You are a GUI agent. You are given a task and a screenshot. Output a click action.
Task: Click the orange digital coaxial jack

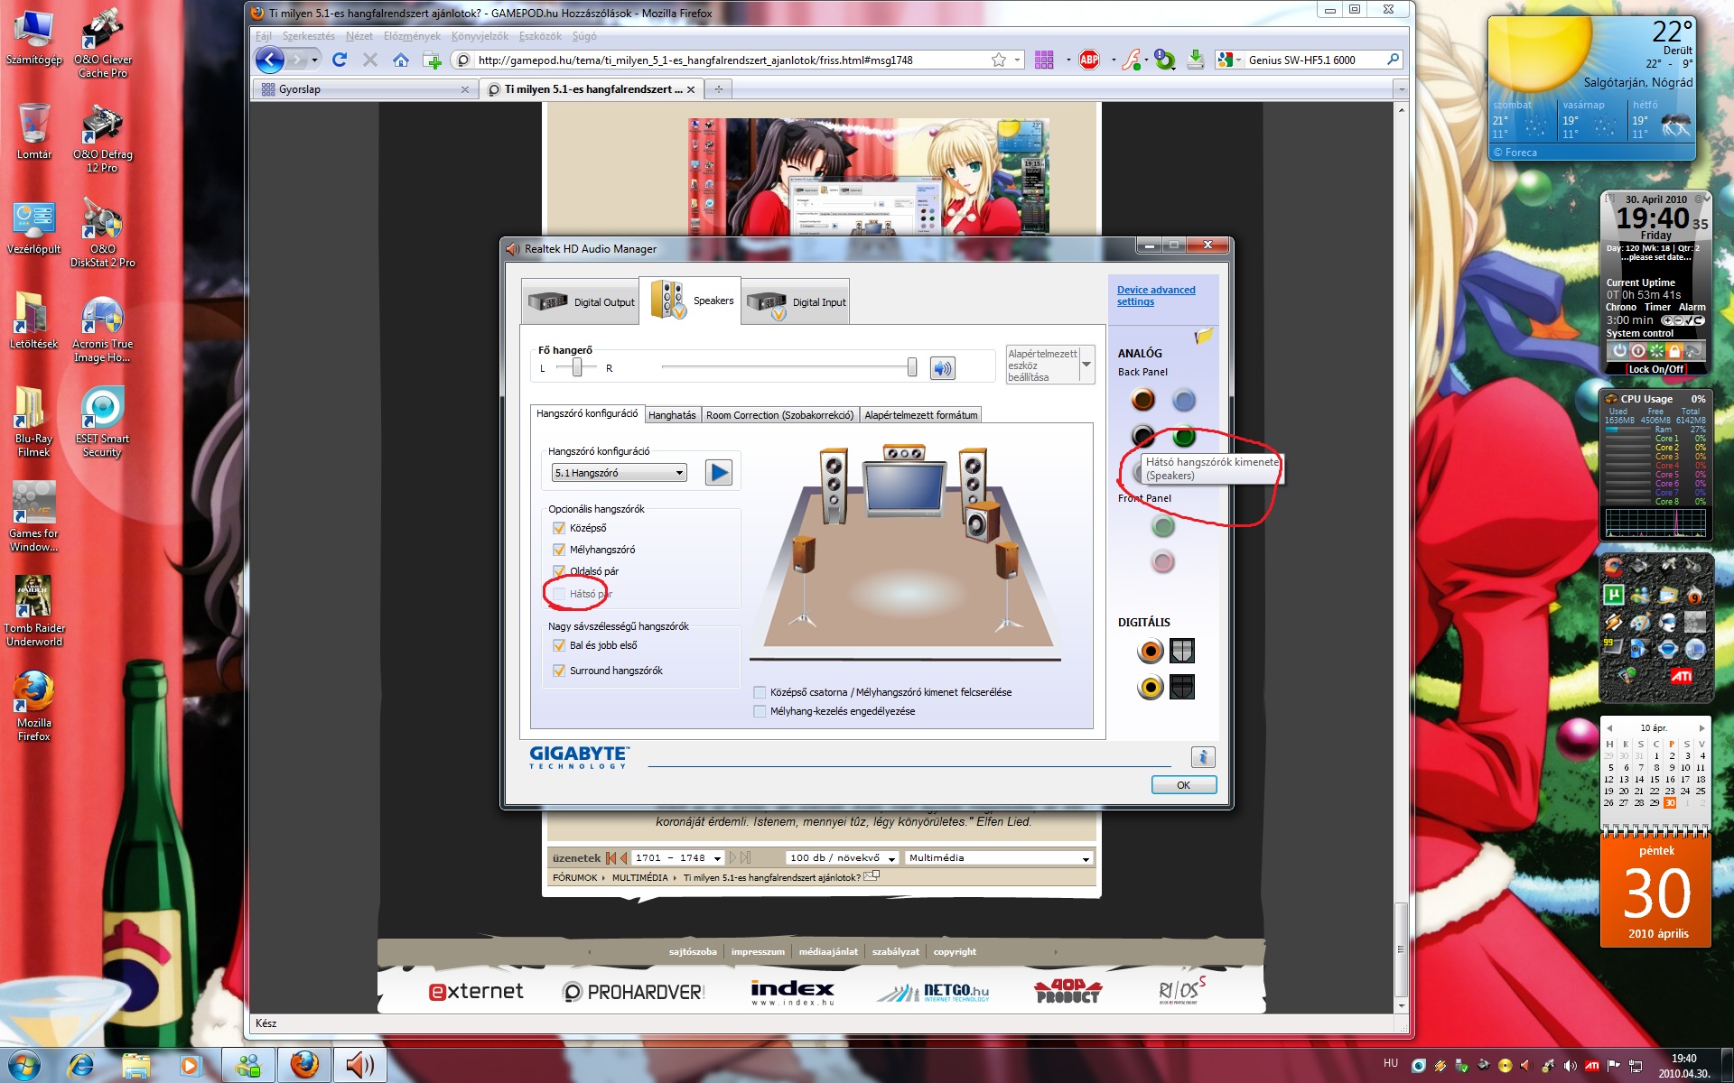click(1151, 651)
